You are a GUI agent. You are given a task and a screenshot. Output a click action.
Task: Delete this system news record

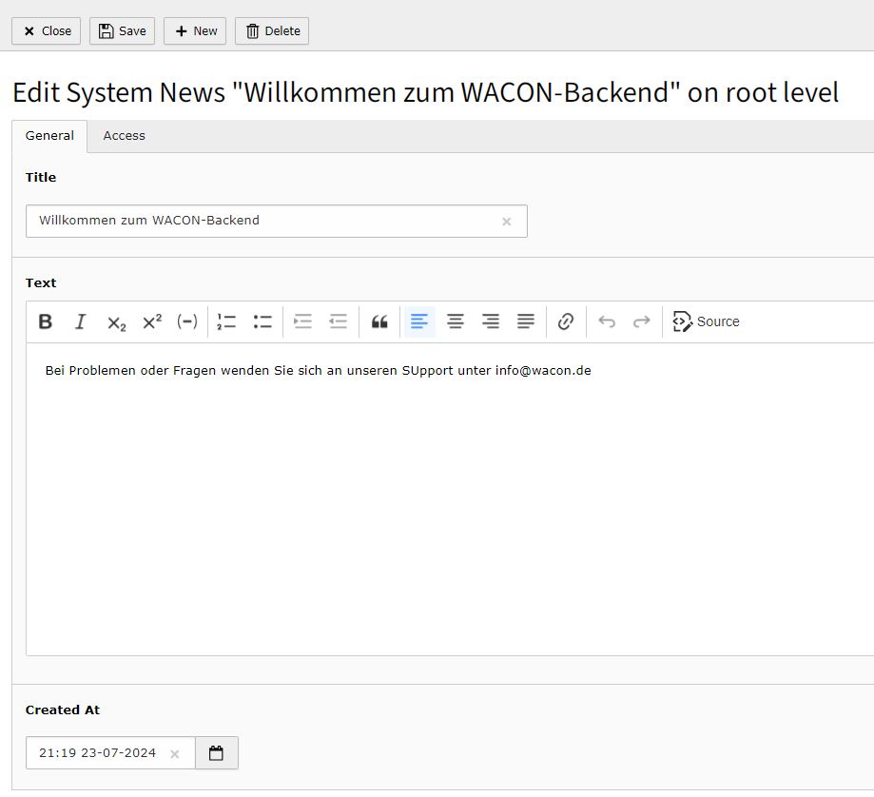272,31
